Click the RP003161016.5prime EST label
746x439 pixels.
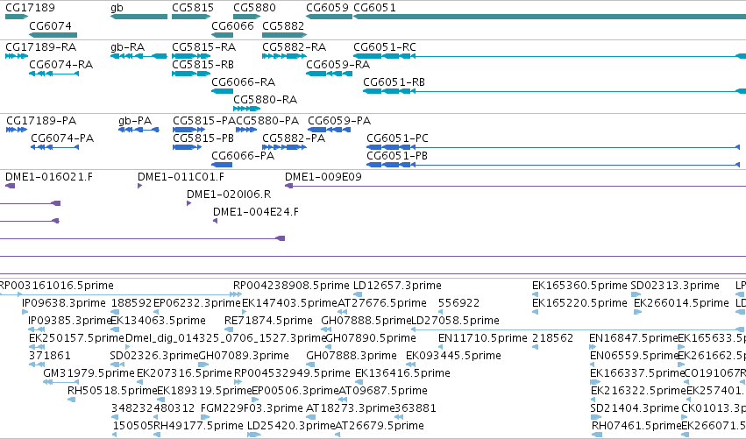(x=56, y=286)
